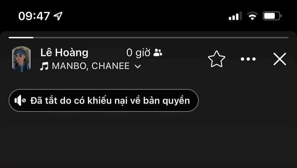Tap the cellular signal bars
Image resolution: width=297 pixels, height=168 pixels.
[235, 16]
